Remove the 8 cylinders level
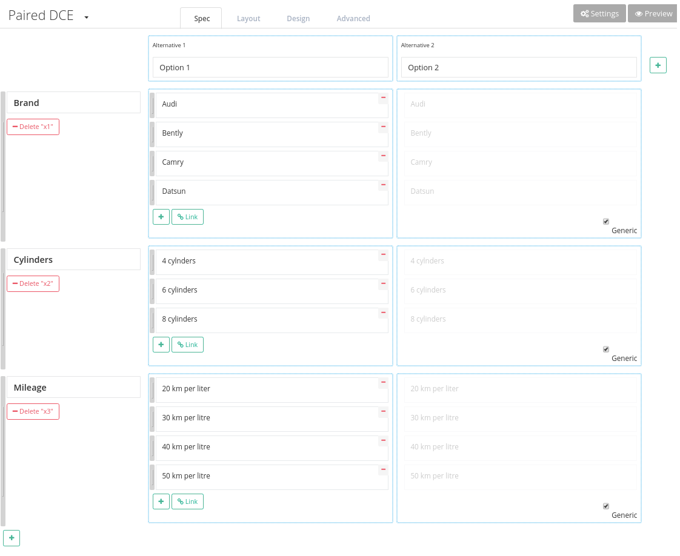 [383, 313]
